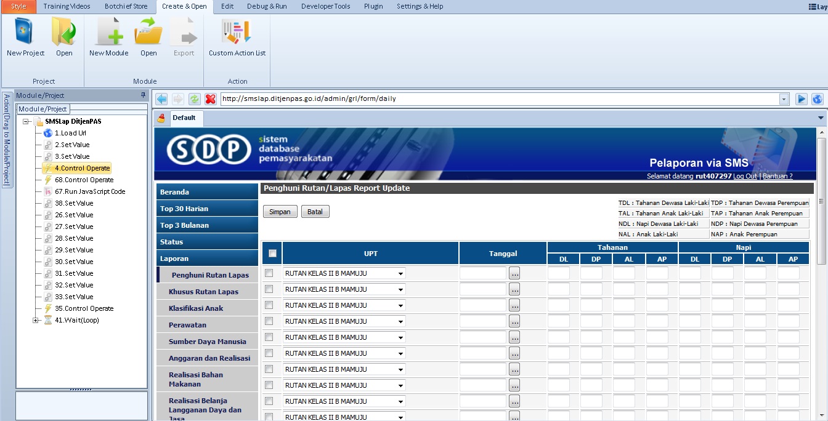Check the first row's checkbox
828x421 pixels.
tap(269, 273)
